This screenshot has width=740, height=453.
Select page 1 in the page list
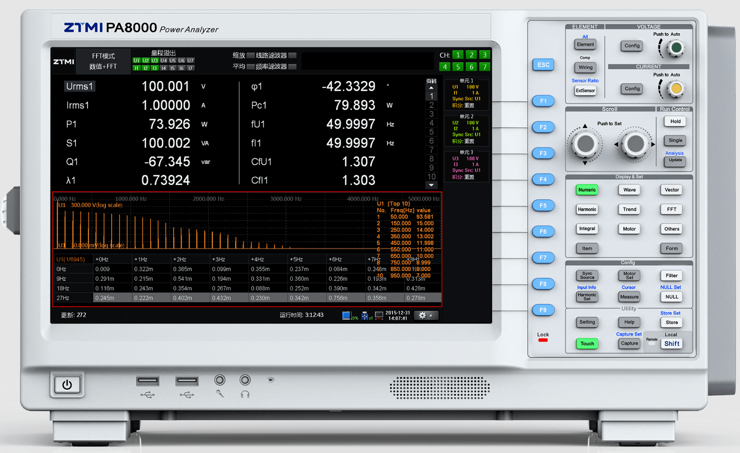[x=431, y=96]
